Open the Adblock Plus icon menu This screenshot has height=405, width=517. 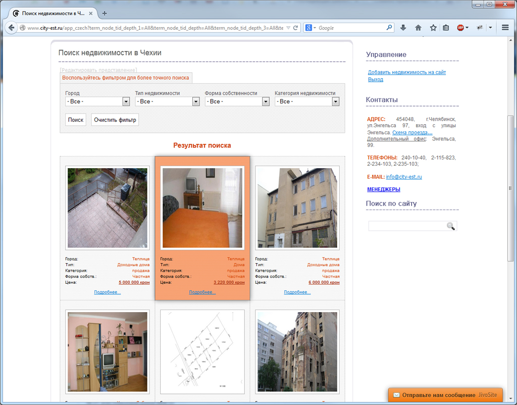(462, 28)
